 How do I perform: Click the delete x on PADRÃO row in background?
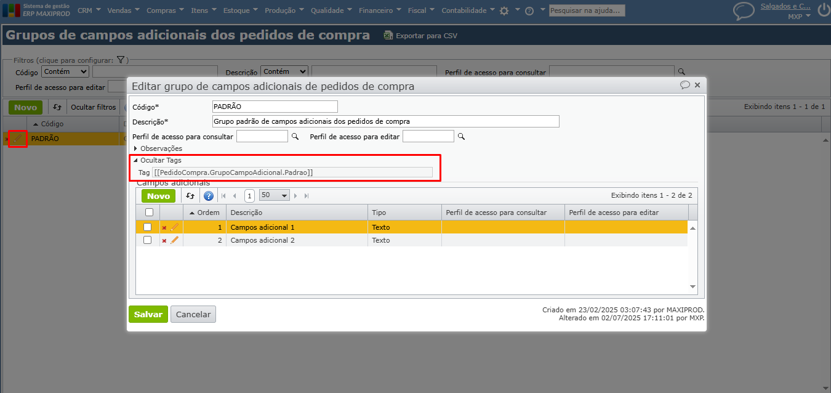click(7, 139)
